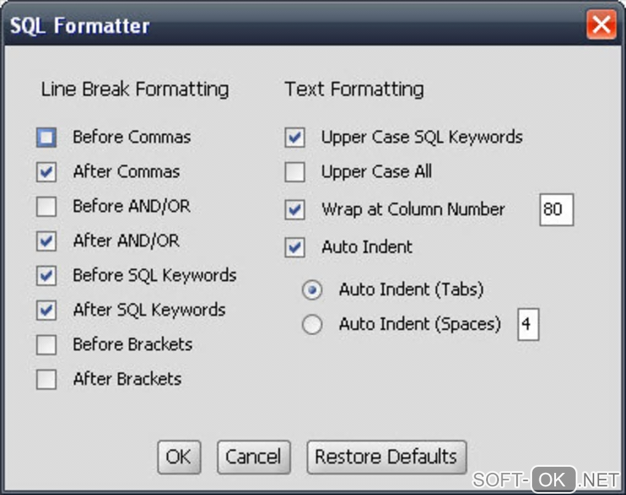Enable After Brackets line break
Screen dimensions: 626x495
tap(47, 380)
